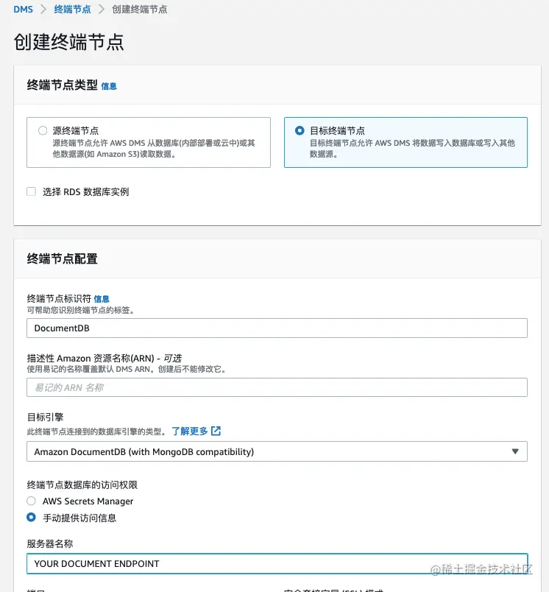549x592 pixels.
Task: Click the 终端节点配置 section heading
Action: pos(63,259)
